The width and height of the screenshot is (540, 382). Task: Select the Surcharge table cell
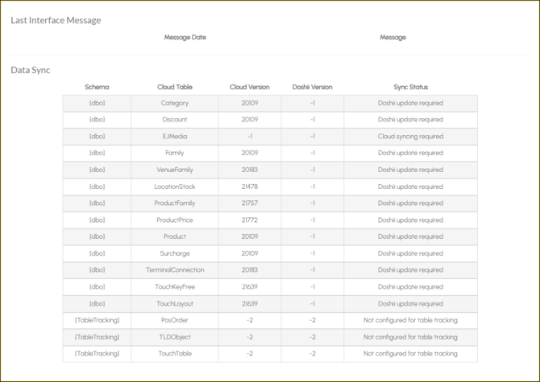(175, 253)
